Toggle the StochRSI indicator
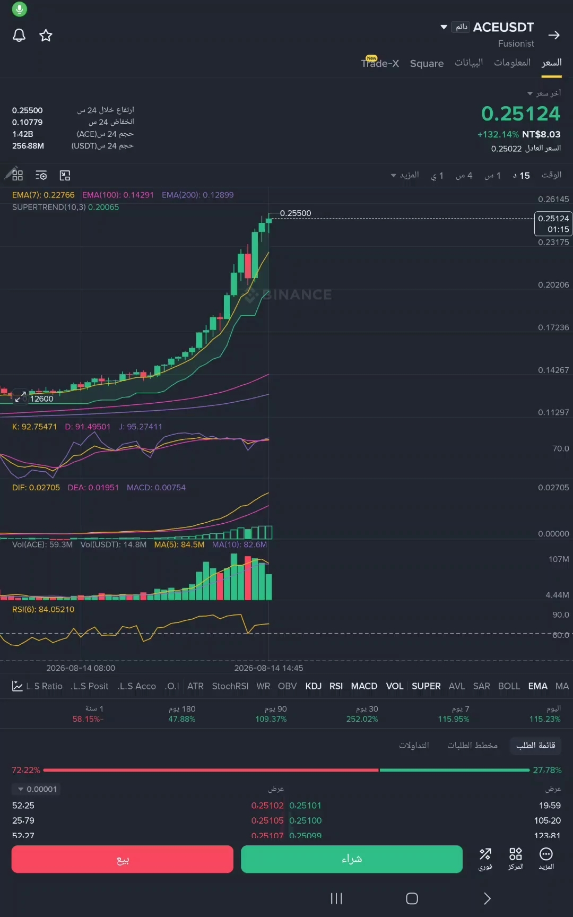Viewport: 573px width, 917px height. tap(230, 686)
